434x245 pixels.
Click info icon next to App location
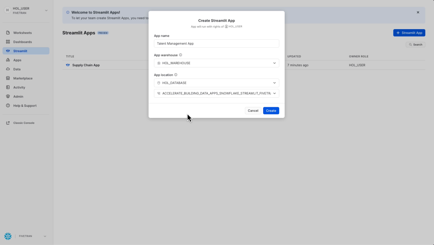176,75
